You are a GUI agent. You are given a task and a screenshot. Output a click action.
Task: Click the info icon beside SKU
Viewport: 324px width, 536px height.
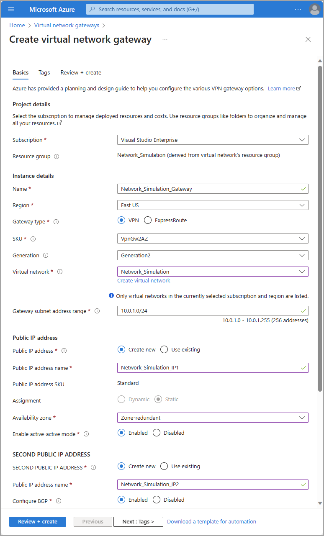click(33, 239)
